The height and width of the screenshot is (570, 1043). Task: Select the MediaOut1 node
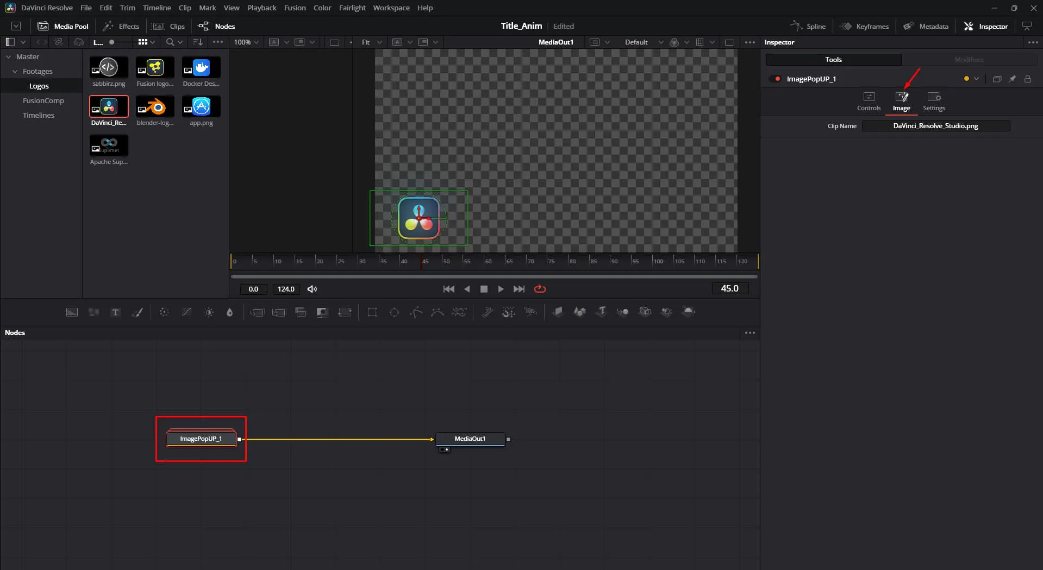(x=470, y=439)
